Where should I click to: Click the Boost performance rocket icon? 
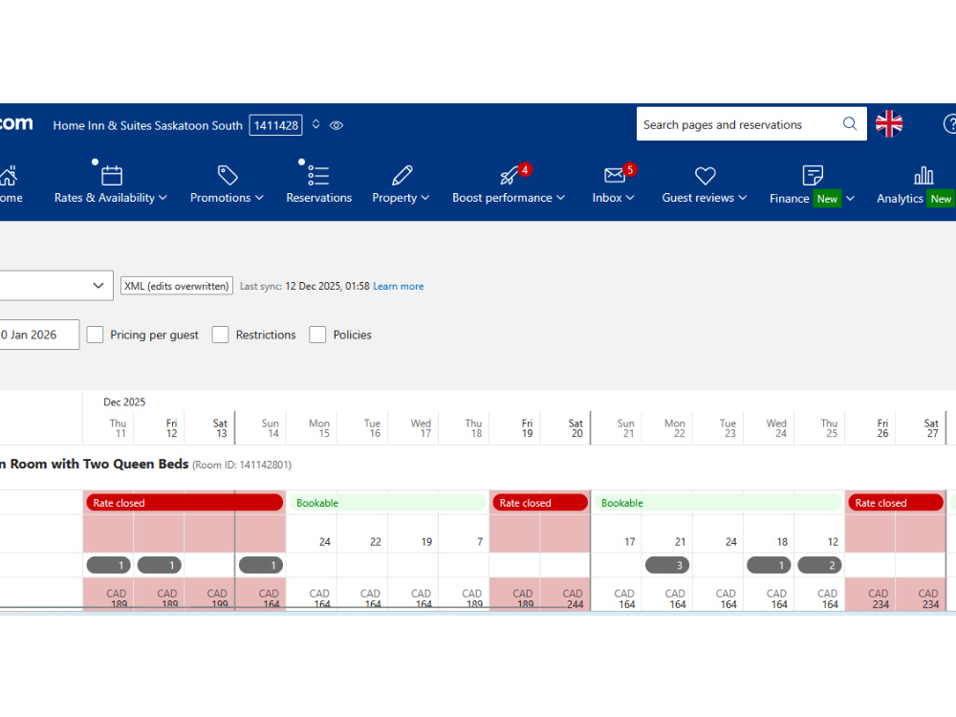coord(509,176)
